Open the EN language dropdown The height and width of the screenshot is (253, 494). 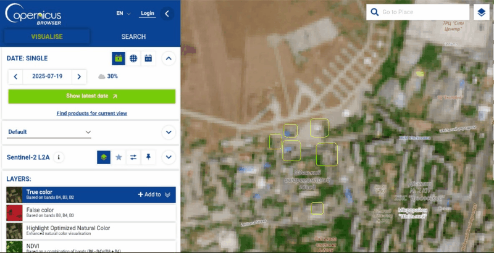123,13
